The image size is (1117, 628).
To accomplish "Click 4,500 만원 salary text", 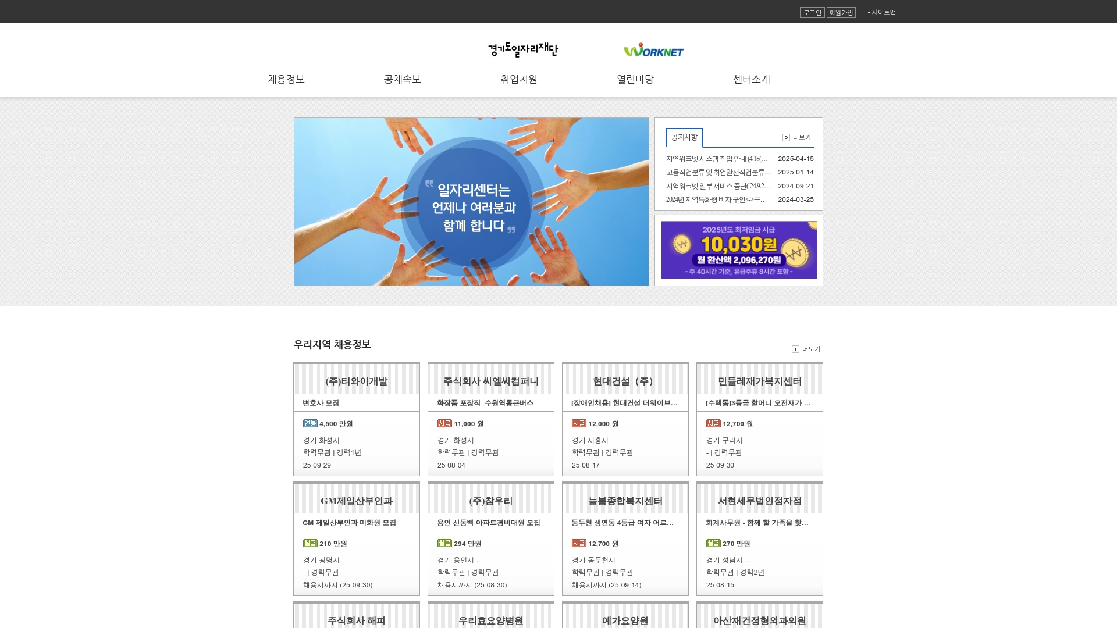I will pos(336,424).
